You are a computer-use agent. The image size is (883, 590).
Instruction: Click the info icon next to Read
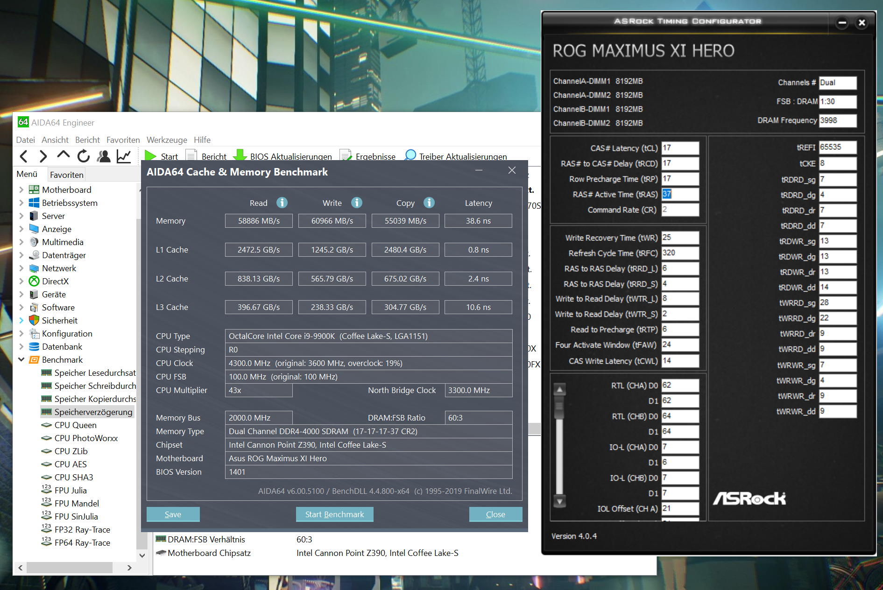(282, 203)
